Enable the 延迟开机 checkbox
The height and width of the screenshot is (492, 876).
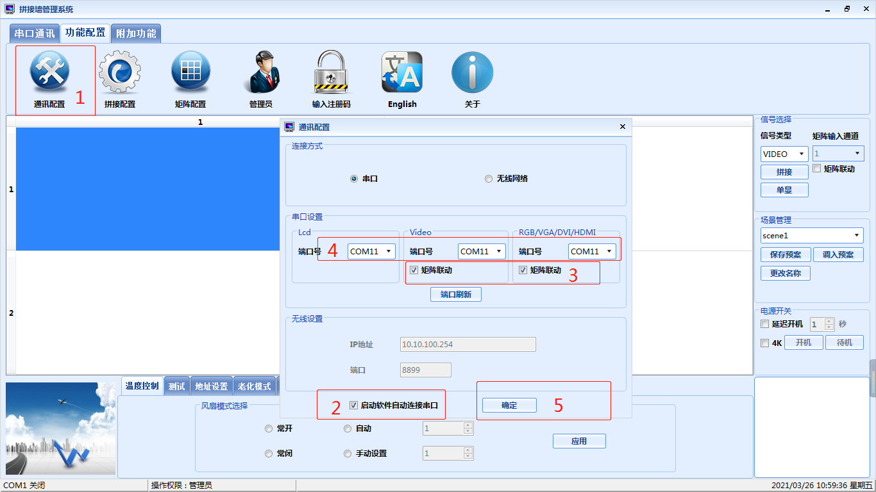(x=764, y=324)
